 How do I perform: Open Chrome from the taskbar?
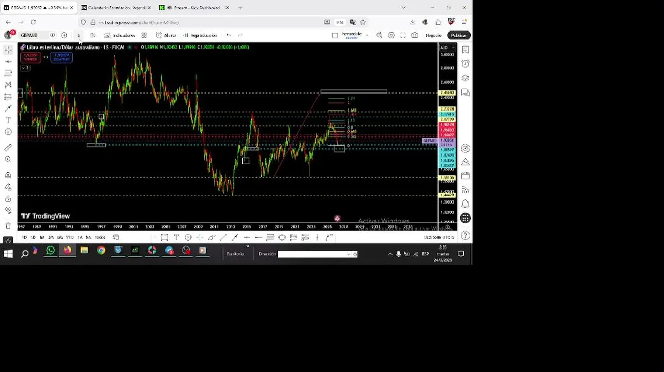point(101,251)
